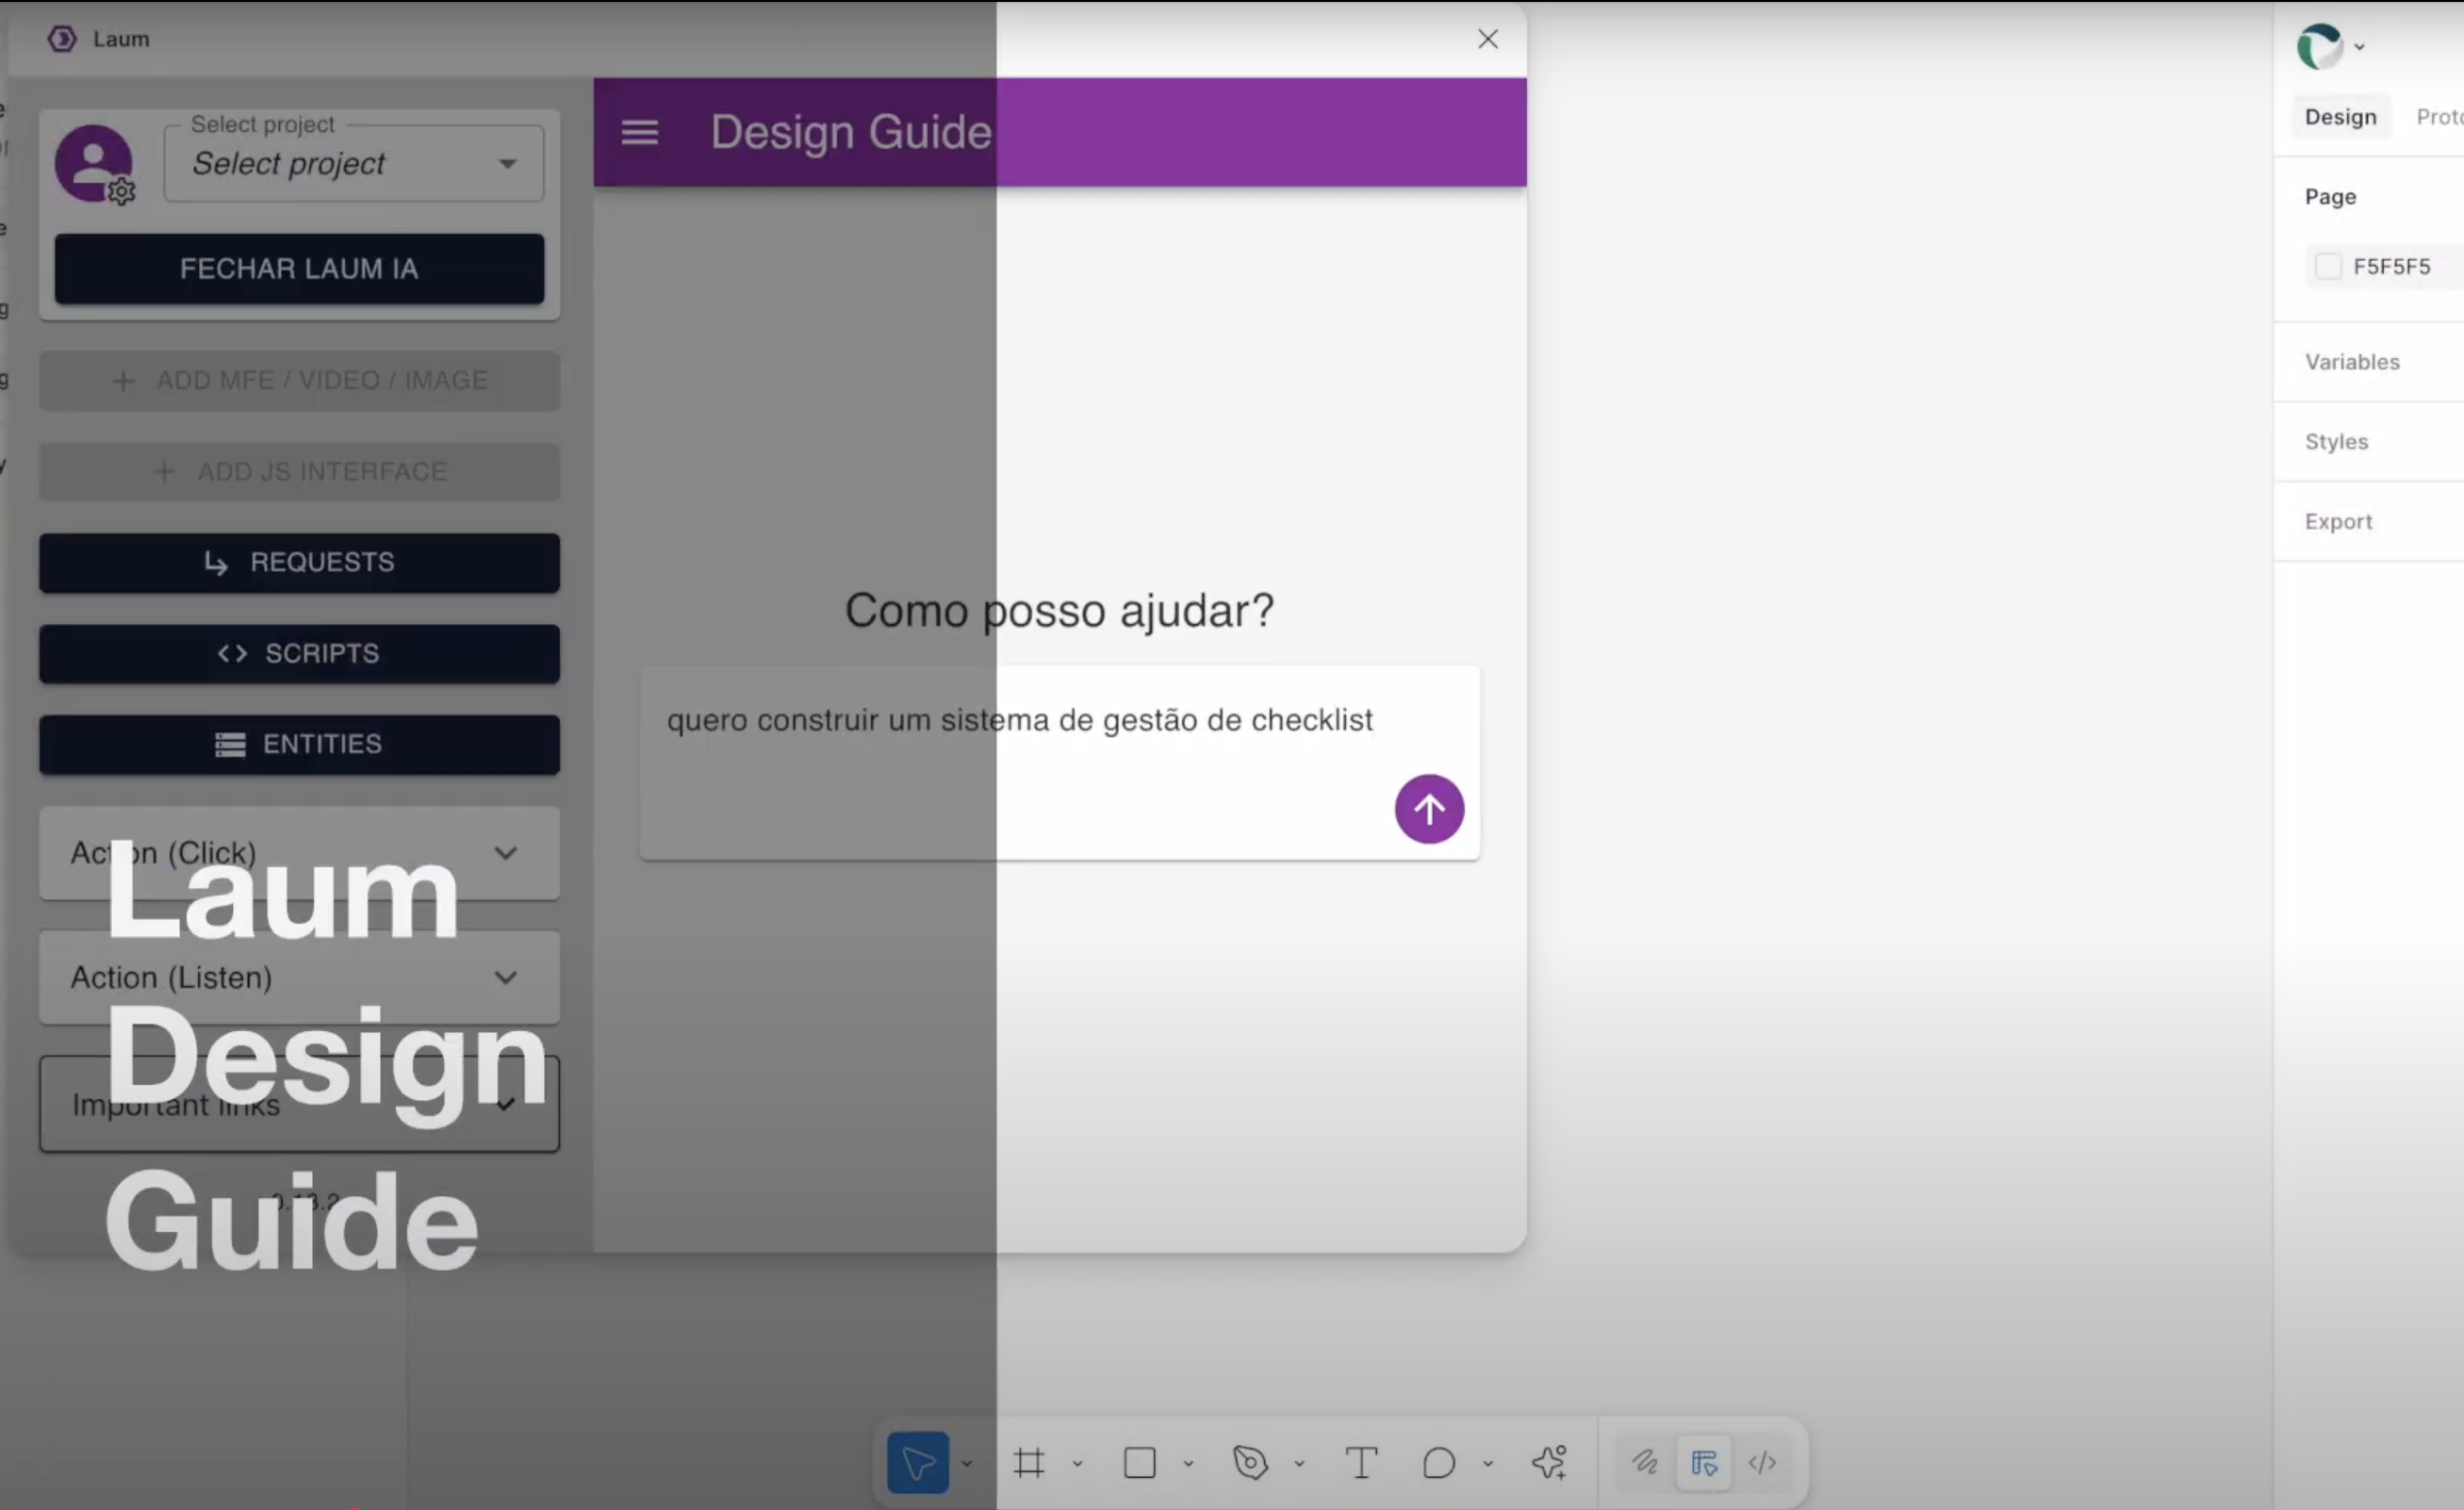
Task: Click the F5F5F5 page color swatch
Action: pyautogui.click(x=2327, y=266)
